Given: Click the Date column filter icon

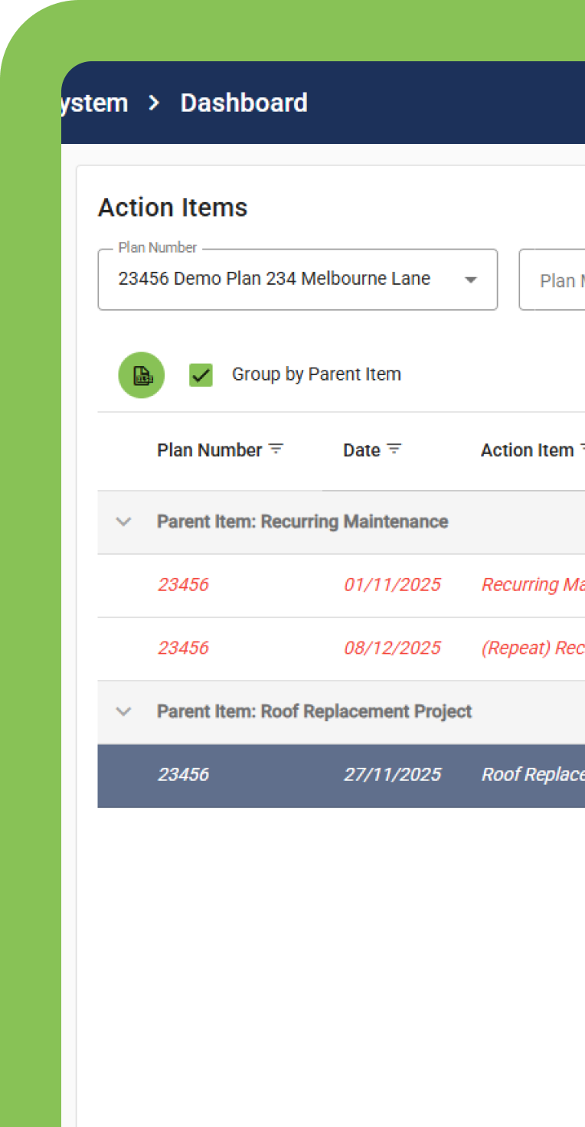Looking at the screenshot, I should [x=394, y=449].
